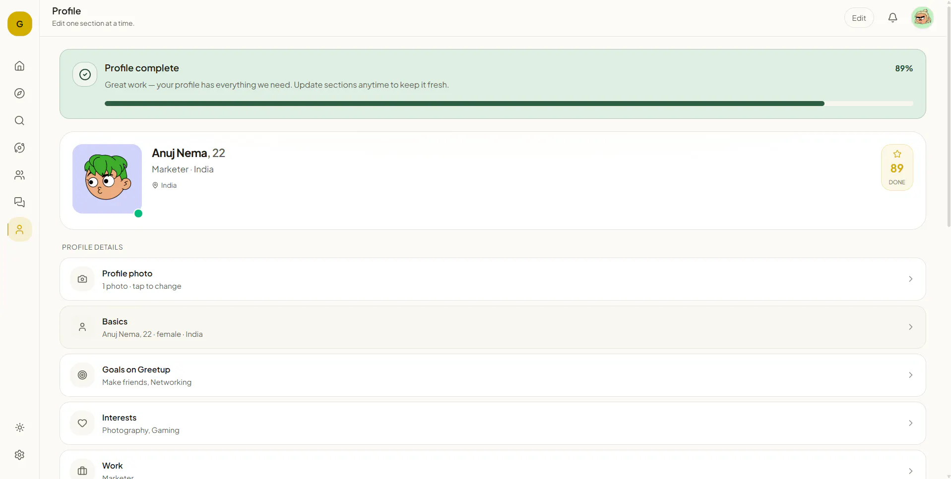Open the chat messages sidebar icon

coord(20,202)
